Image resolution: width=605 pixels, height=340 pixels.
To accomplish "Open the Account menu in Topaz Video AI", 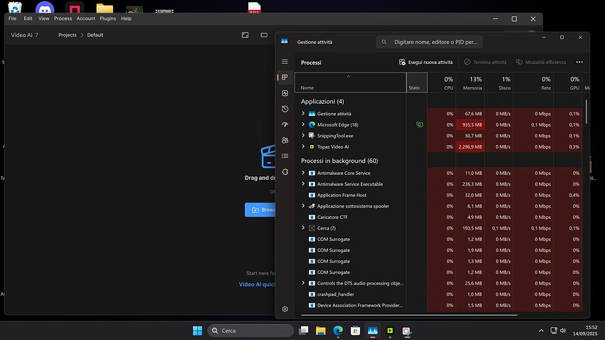I will click(x=85, y=18).
